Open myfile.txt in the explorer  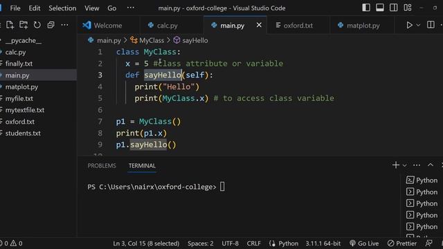tap(38, 98)
